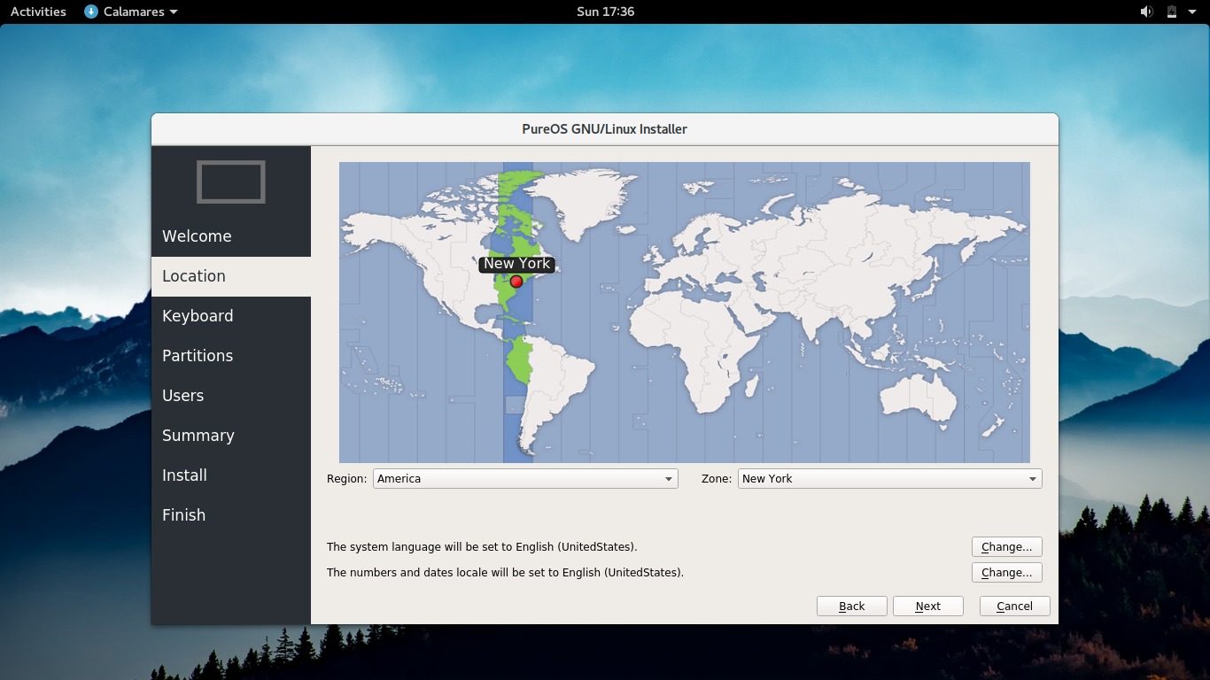Image resolution: width=1210 pixels, height=680 pixels.
Task: Click the volume icon in the top bar
Action: pos(1146,12)
